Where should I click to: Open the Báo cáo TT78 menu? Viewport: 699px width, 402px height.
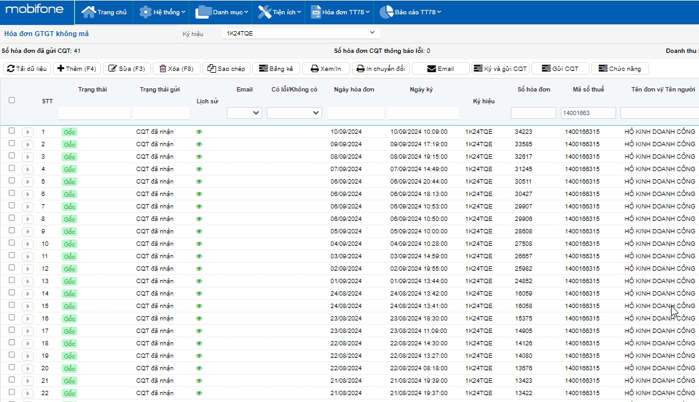pyautogui.click(x=411, y=12)
